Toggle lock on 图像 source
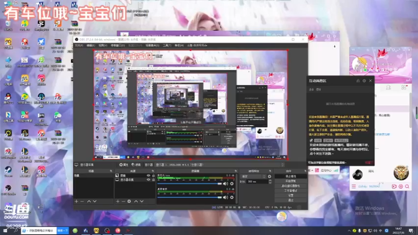This screenshot has height=235, width=418. pos(153,175)
